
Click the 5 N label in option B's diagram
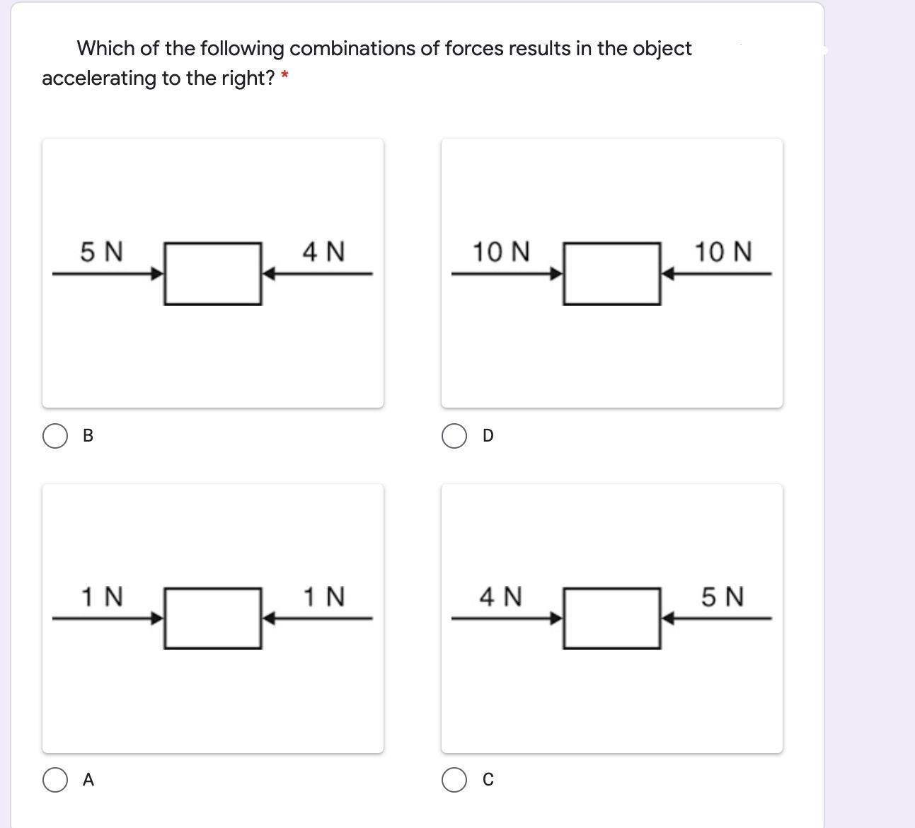(x=101, y=251)
